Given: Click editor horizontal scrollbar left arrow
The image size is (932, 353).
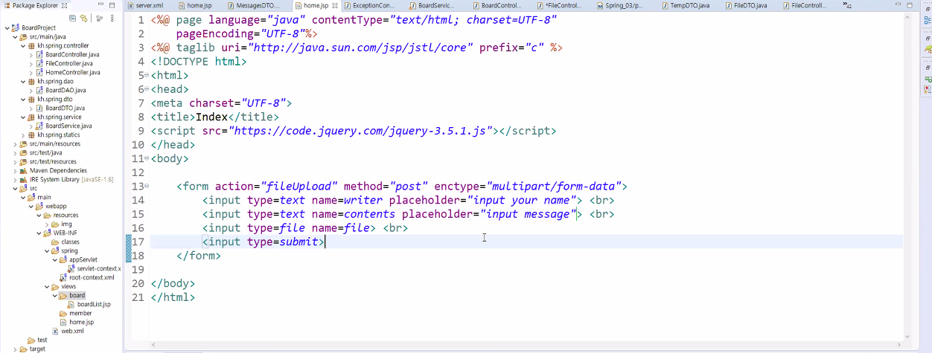Looking at the screenshot, I should tap(155, 346).
